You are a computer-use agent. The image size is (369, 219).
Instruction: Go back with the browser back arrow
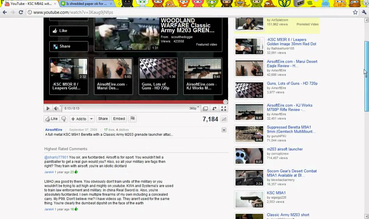5,12
